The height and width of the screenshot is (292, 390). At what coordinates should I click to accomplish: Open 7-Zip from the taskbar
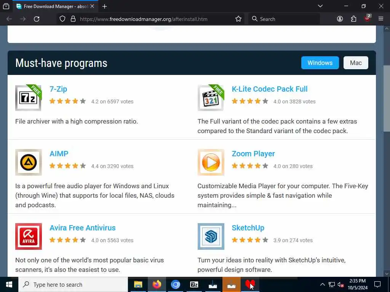pos(194,284)
